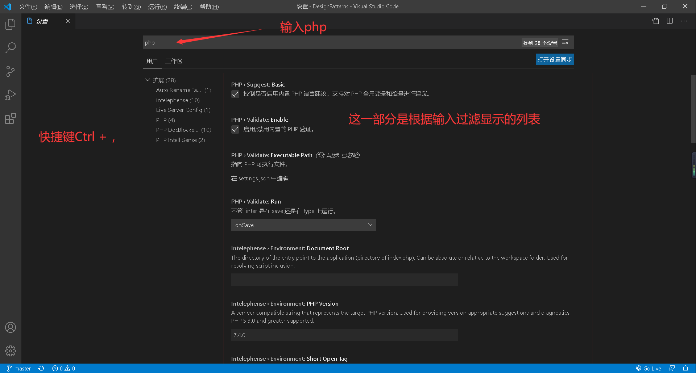The image size is (696, 373).
Task: Open the notifications bell icon
Action: (x=685, y=368)
